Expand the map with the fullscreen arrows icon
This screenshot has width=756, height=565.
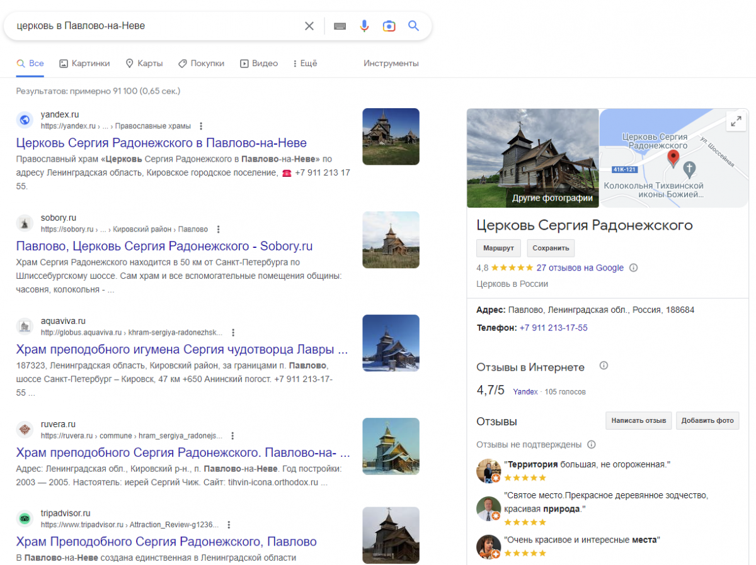tap(735, 123)
